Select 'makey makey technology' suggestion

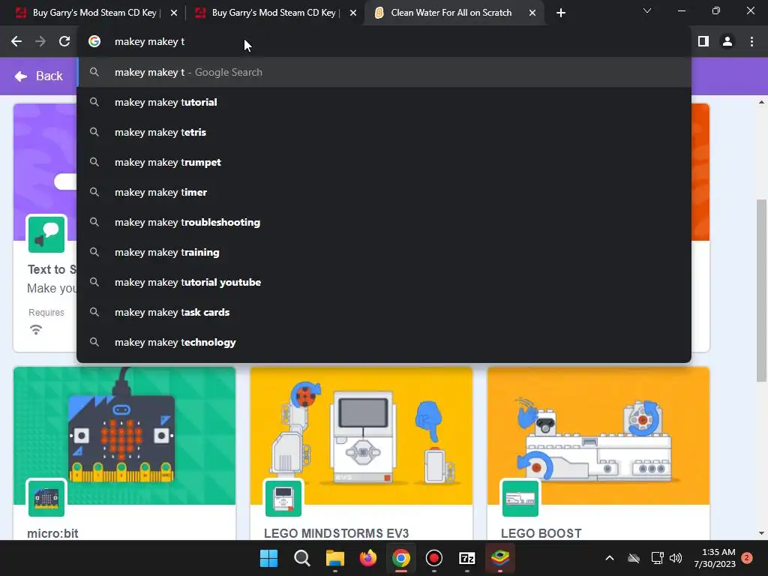coord(384,342)
